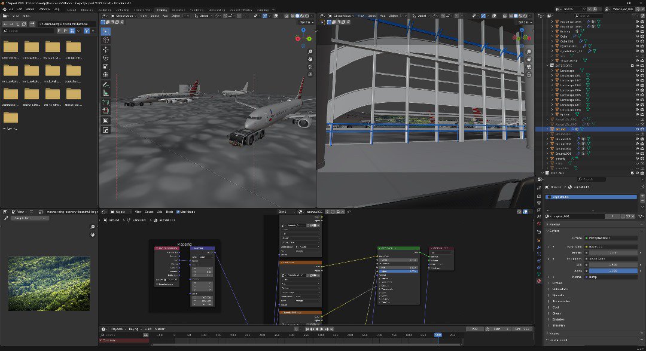Expand the Volume panel

tap(554, 333)
